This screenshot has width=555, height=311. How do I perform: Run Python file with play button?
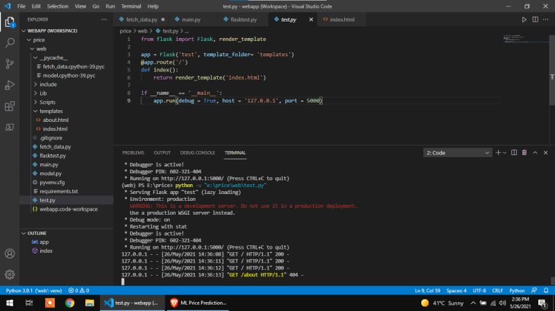click(524, 19)
